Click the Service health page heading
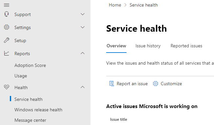Viewport: 214px width, 125px height. [x=136, y=28]
